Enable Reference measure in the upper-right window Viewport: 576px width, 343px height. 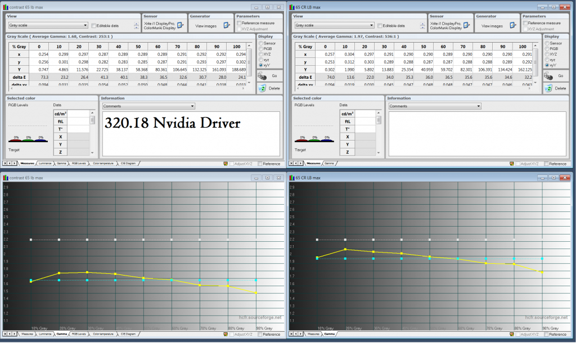pos(525,23)
